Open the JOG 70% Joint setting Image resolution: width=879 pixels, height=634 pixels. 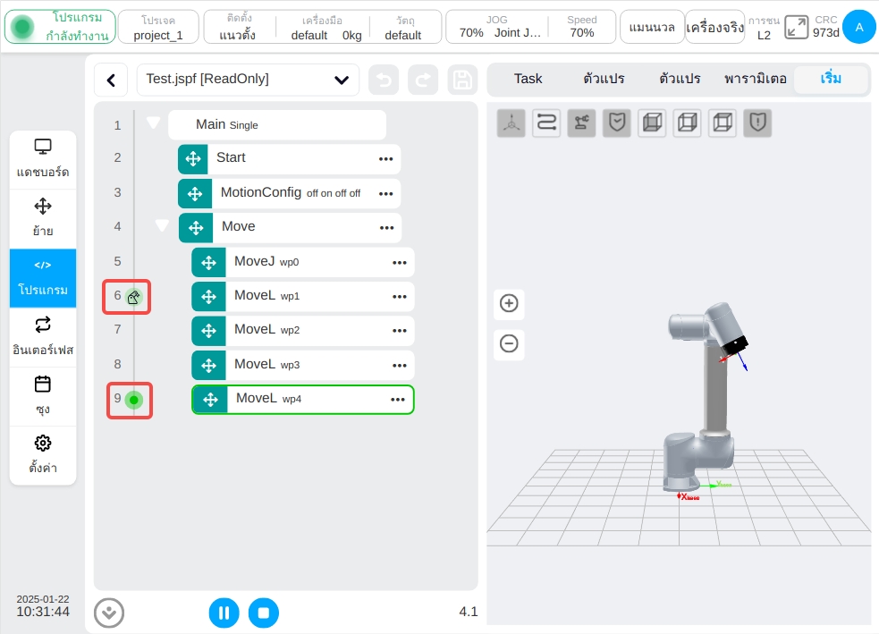click(x=497, y=27)
